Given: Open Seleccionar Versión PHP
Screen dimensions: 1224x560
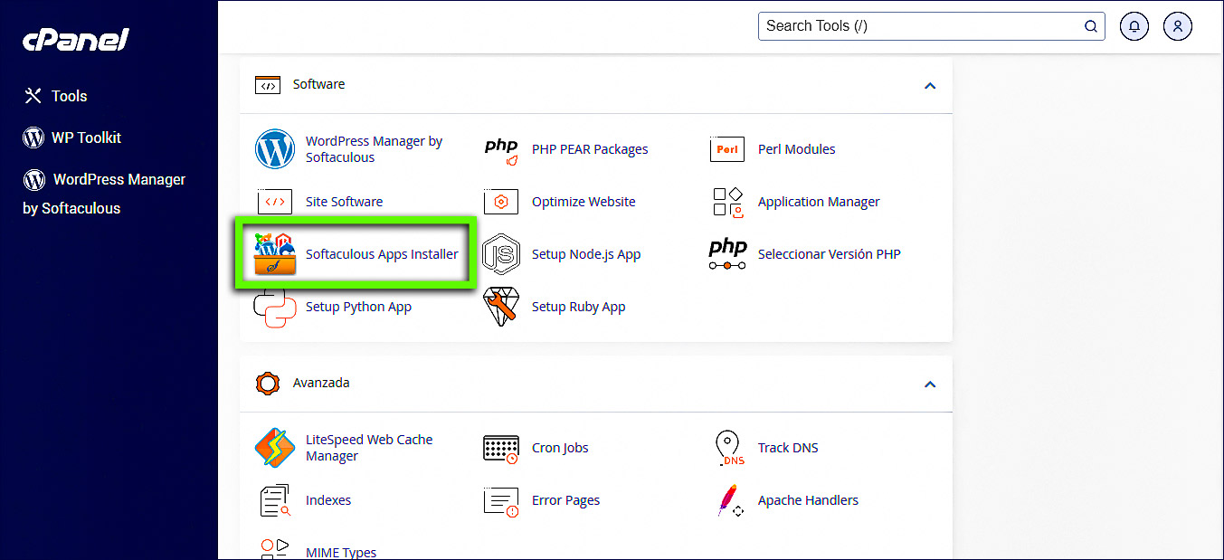Looking at the screenshot, I should pos(829,254).
